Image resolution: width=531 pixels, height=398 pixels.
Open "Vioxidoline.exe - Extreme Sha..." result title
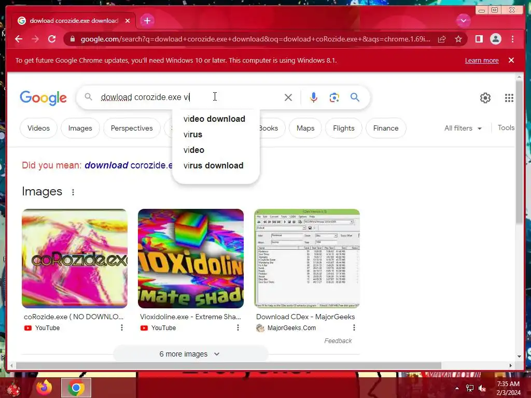190,317
